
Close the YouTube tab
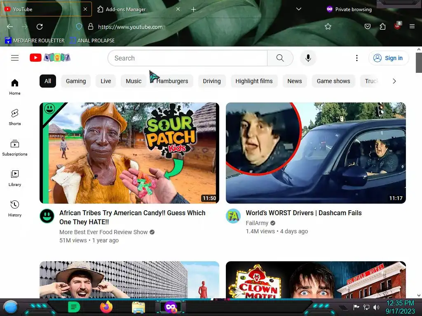coord(85,9)
